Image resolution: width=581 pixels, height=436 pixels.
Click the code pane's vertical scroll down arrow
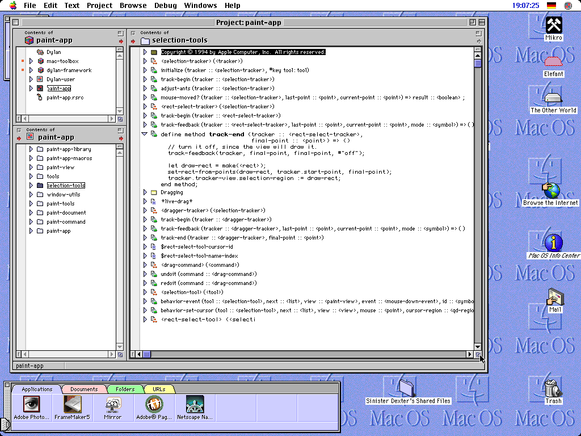pos(478,346)
